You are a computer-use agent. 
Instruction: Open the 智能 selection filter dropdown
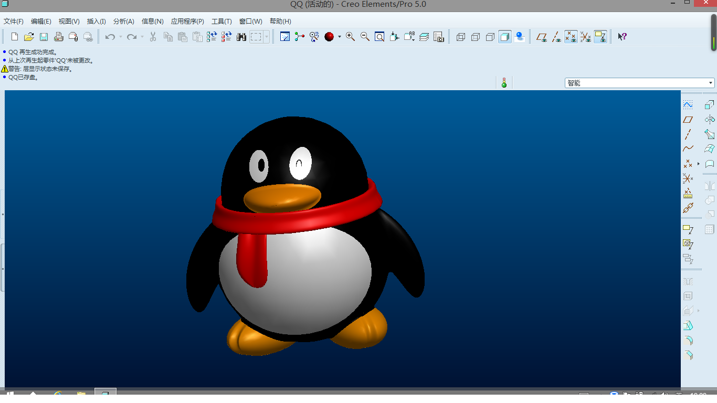point(640,83)
